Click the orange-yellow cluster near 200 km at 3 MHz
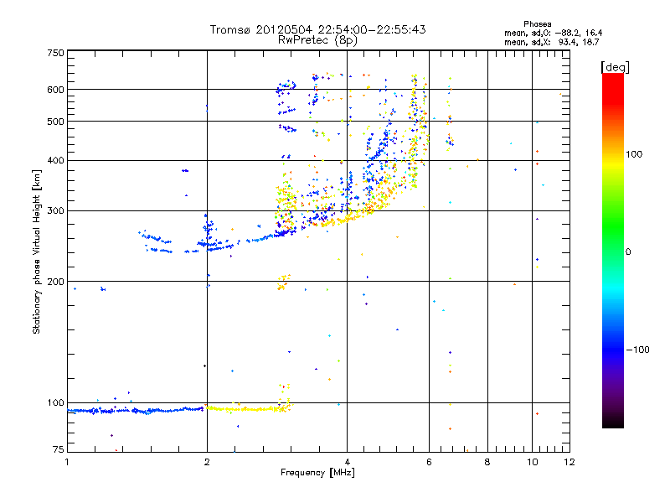 point(284,283)
